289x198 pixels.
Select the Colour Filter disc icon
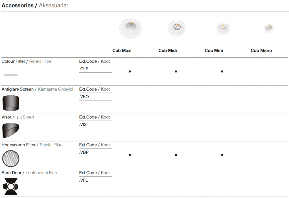coord(11,75)
